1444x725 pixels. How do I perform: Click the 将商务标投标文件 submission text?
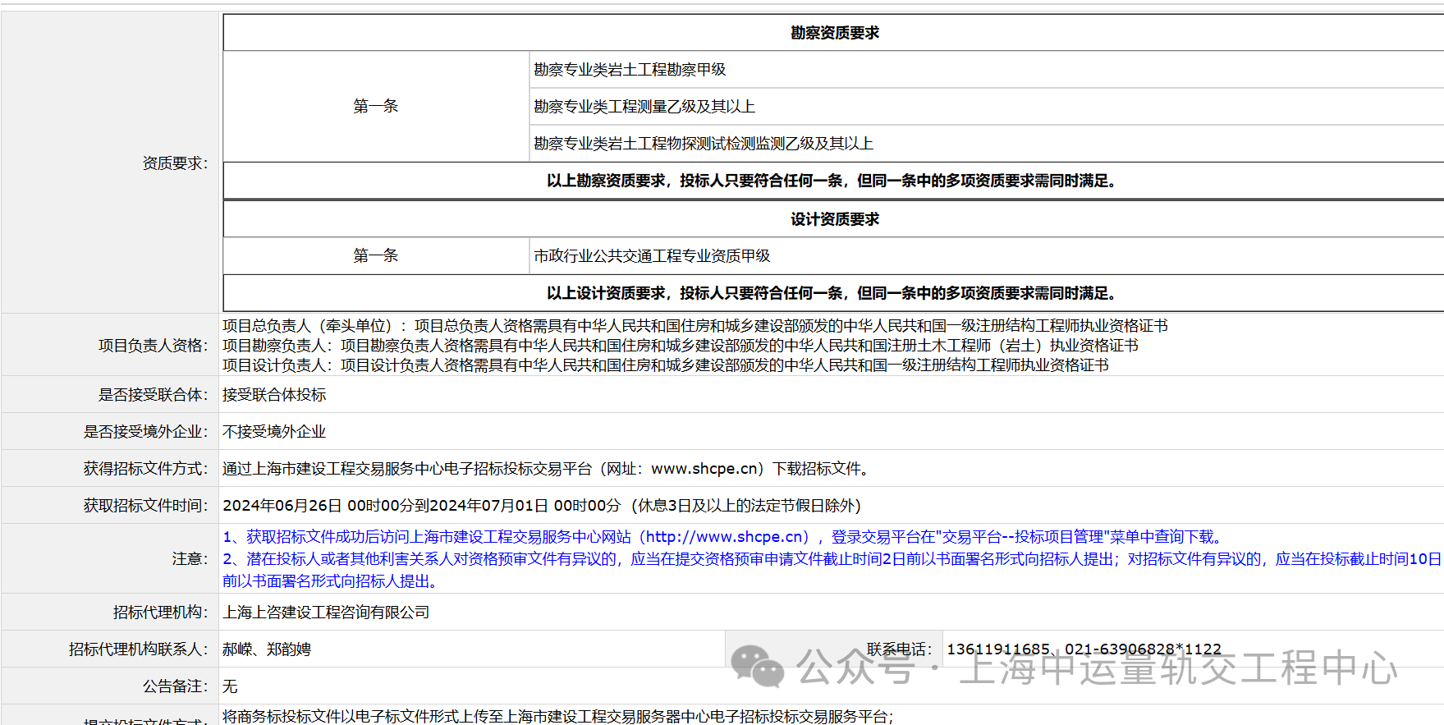(x=558, y=717)
